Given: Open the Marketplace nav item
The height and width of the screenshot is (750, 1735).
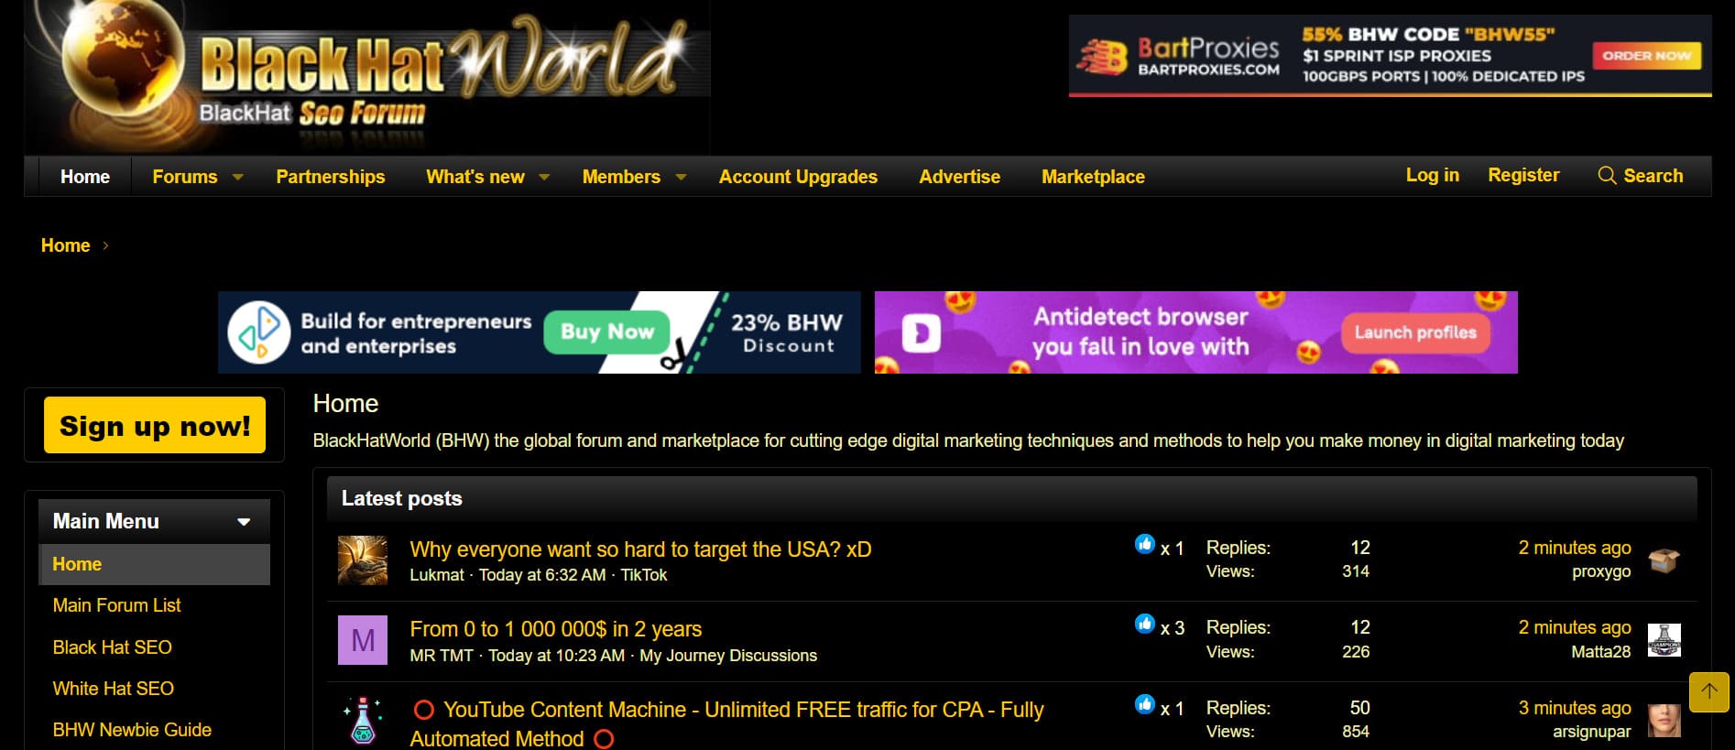Looking at the screenshot, I should 1093,177.
